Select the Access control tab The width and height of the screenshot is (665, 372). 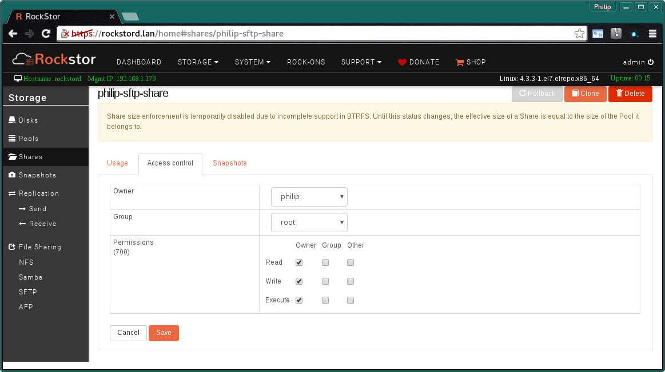[170, 163]
